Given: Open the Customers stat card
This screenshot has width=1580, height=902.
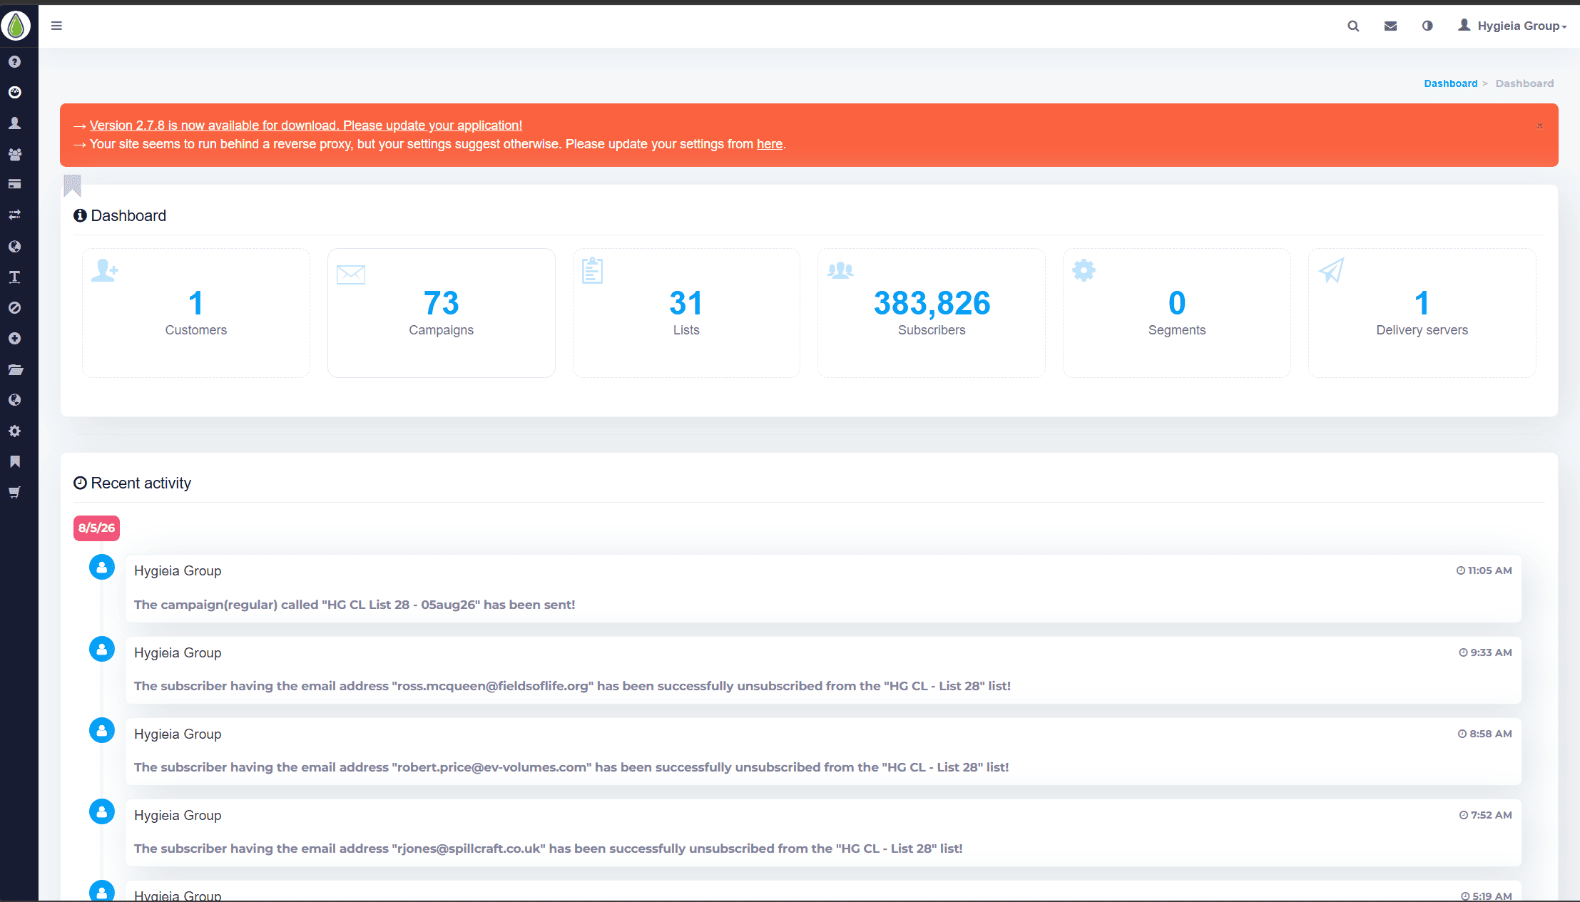Looking at the screenshot, I should [x=196, y=313].
